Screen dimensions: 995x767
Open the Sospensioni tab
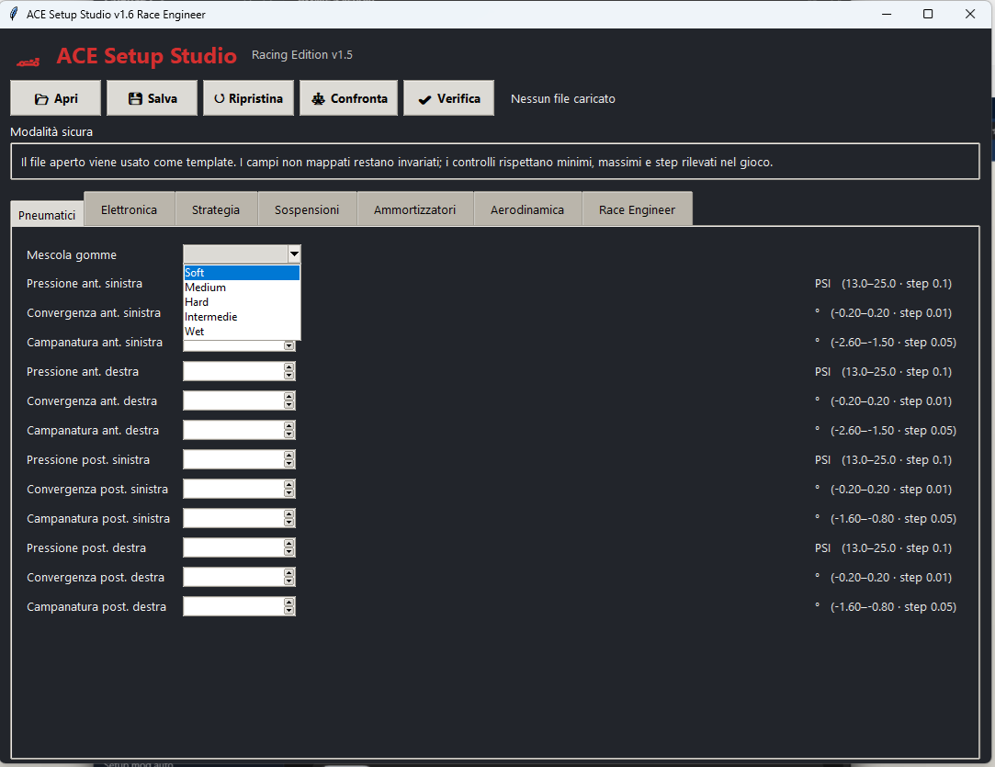pyautogui.click(x=307, y=209)
